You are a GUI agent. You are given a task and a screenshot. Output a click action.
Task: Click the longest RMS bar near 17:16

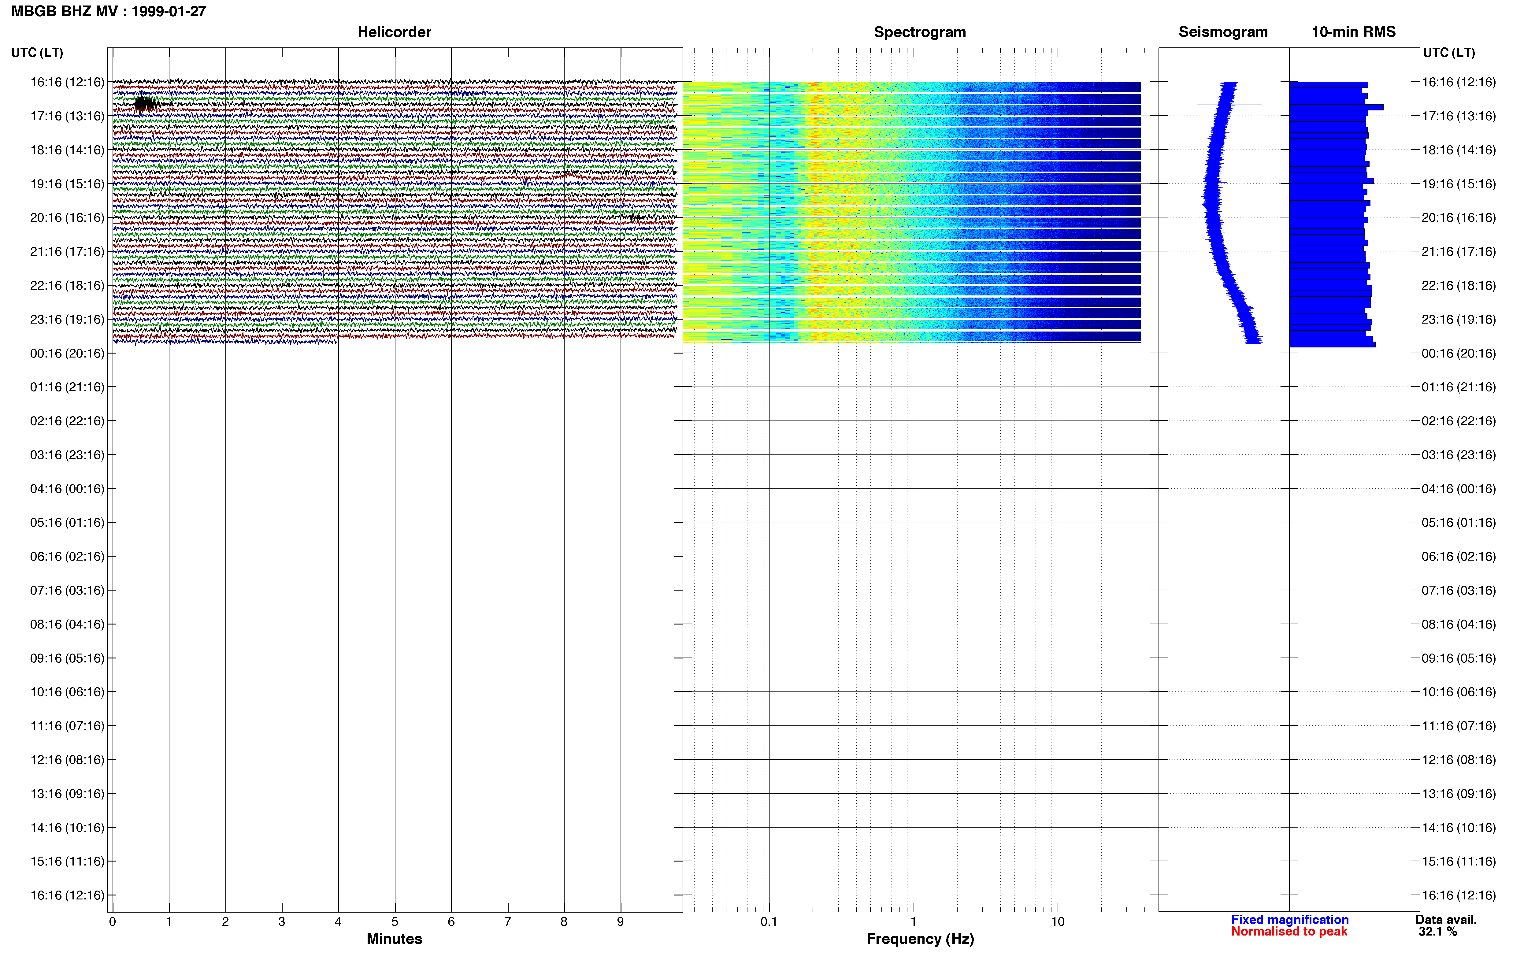pyautogui.click(x=1336, y=107)
